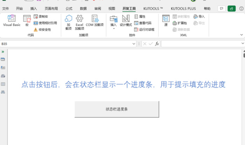Switch to the 视图 tab

112,9
